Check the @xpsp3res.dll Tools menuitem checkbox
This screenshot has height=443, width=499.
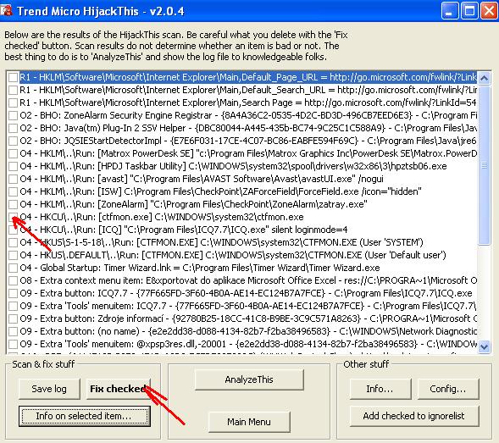click(13, 345)
